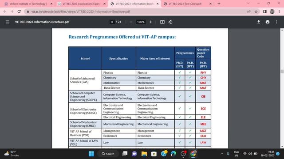Image resolution: width=284 pixels, height=159 pixels.
Task: Click the Research Programmes Offered heading
Action: point(122,37)
